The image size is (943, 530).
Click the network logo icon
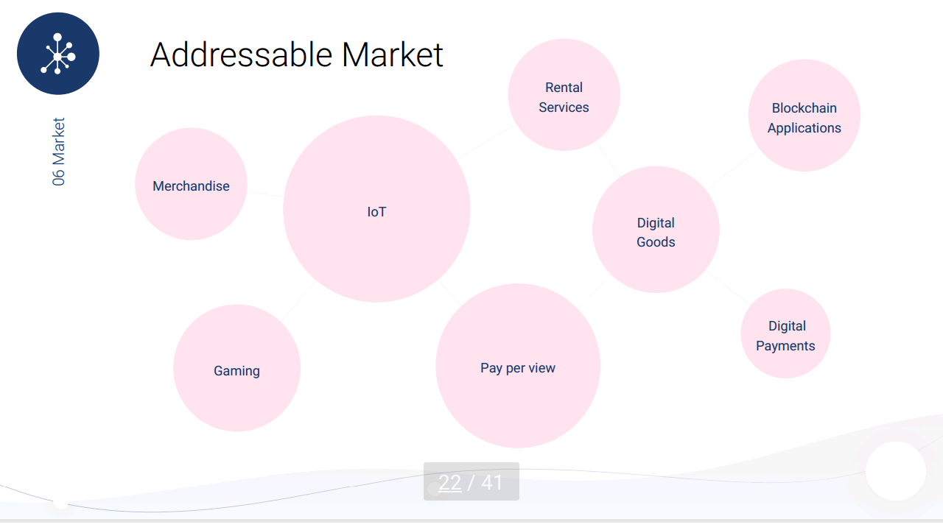pos(58,54)
